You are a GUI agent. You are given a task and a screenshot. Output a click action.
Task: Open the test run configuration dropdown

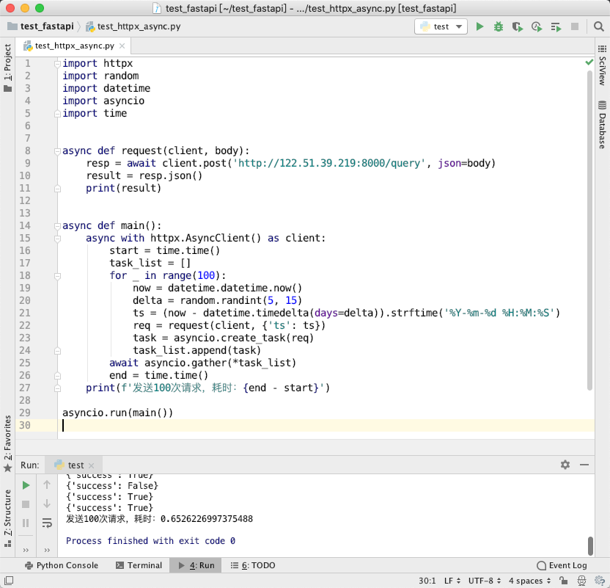[x=441, y=26]
